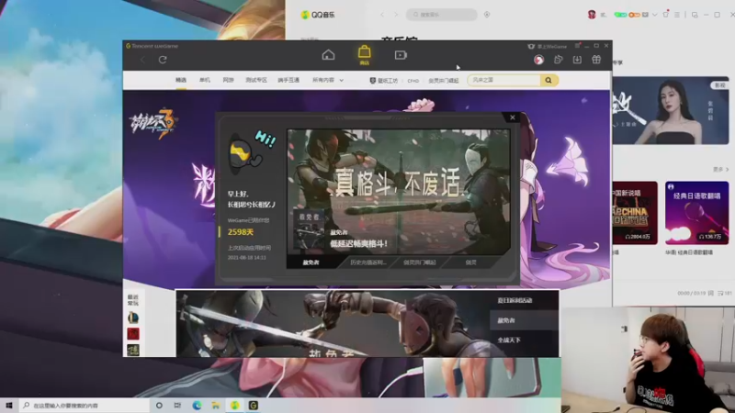Open the WeGame user avatar profile
Screen dimensions: 735x413
(x=538, y=60)
